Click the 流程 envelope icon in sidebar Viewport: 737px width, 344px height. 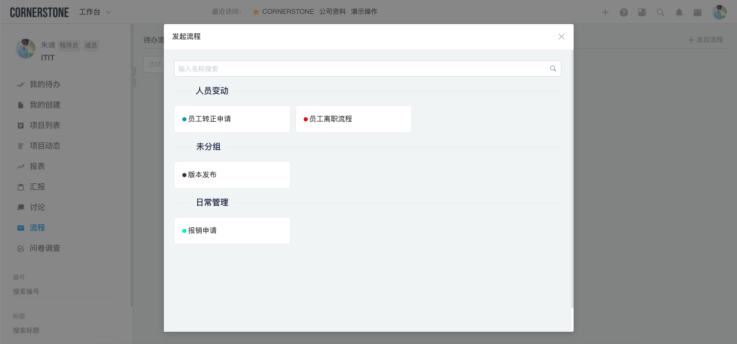(21, 228)
